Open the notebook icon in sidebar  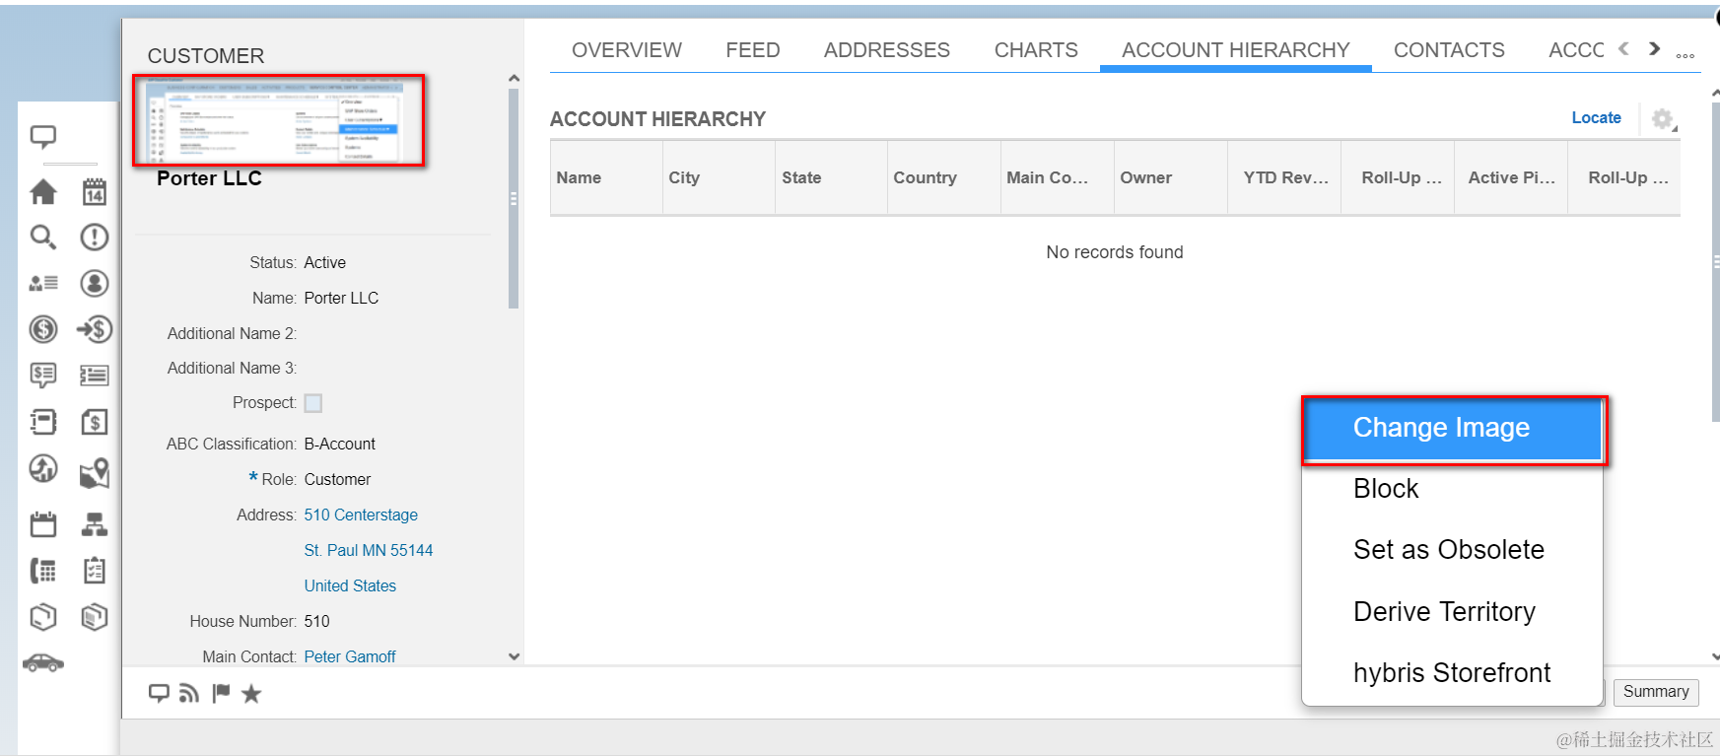[x=43, y=422]
